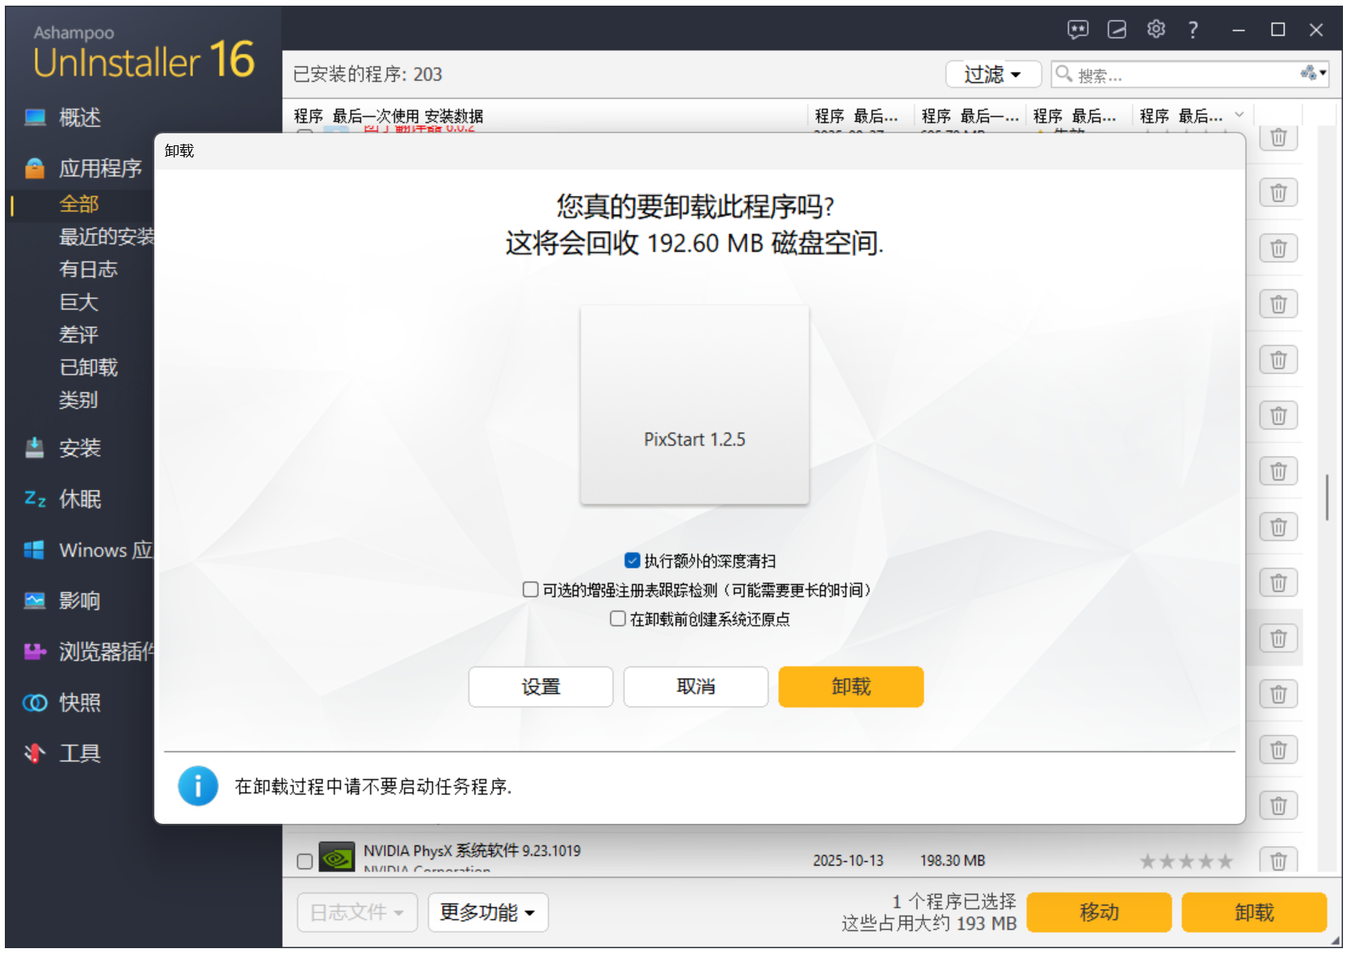Click the size value 198.30 MB
The image size is (1347, 953).
coord(953,861)
